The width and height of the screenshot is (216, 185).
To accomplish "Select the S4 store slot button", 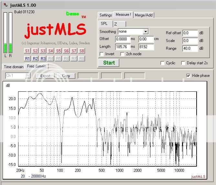I will point(51,51).
